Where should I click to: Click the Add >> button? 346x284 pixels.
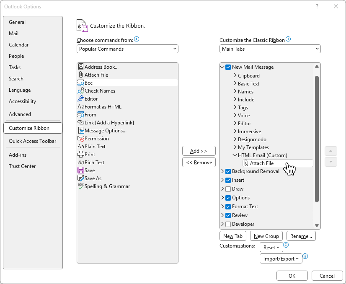point(199,151)
